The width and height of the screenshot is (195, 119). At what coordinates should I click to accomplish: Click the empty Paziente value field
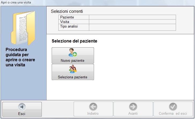pos(132,17)
